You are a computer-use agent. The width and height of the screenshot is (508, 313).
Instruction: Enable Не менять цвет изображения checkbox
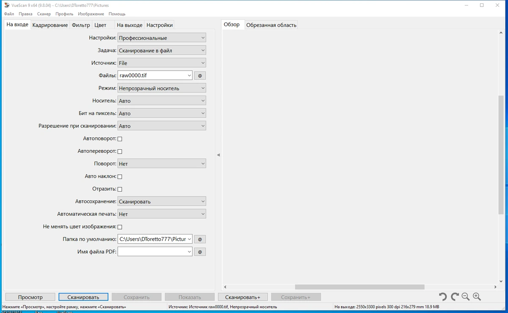(120, 227)
